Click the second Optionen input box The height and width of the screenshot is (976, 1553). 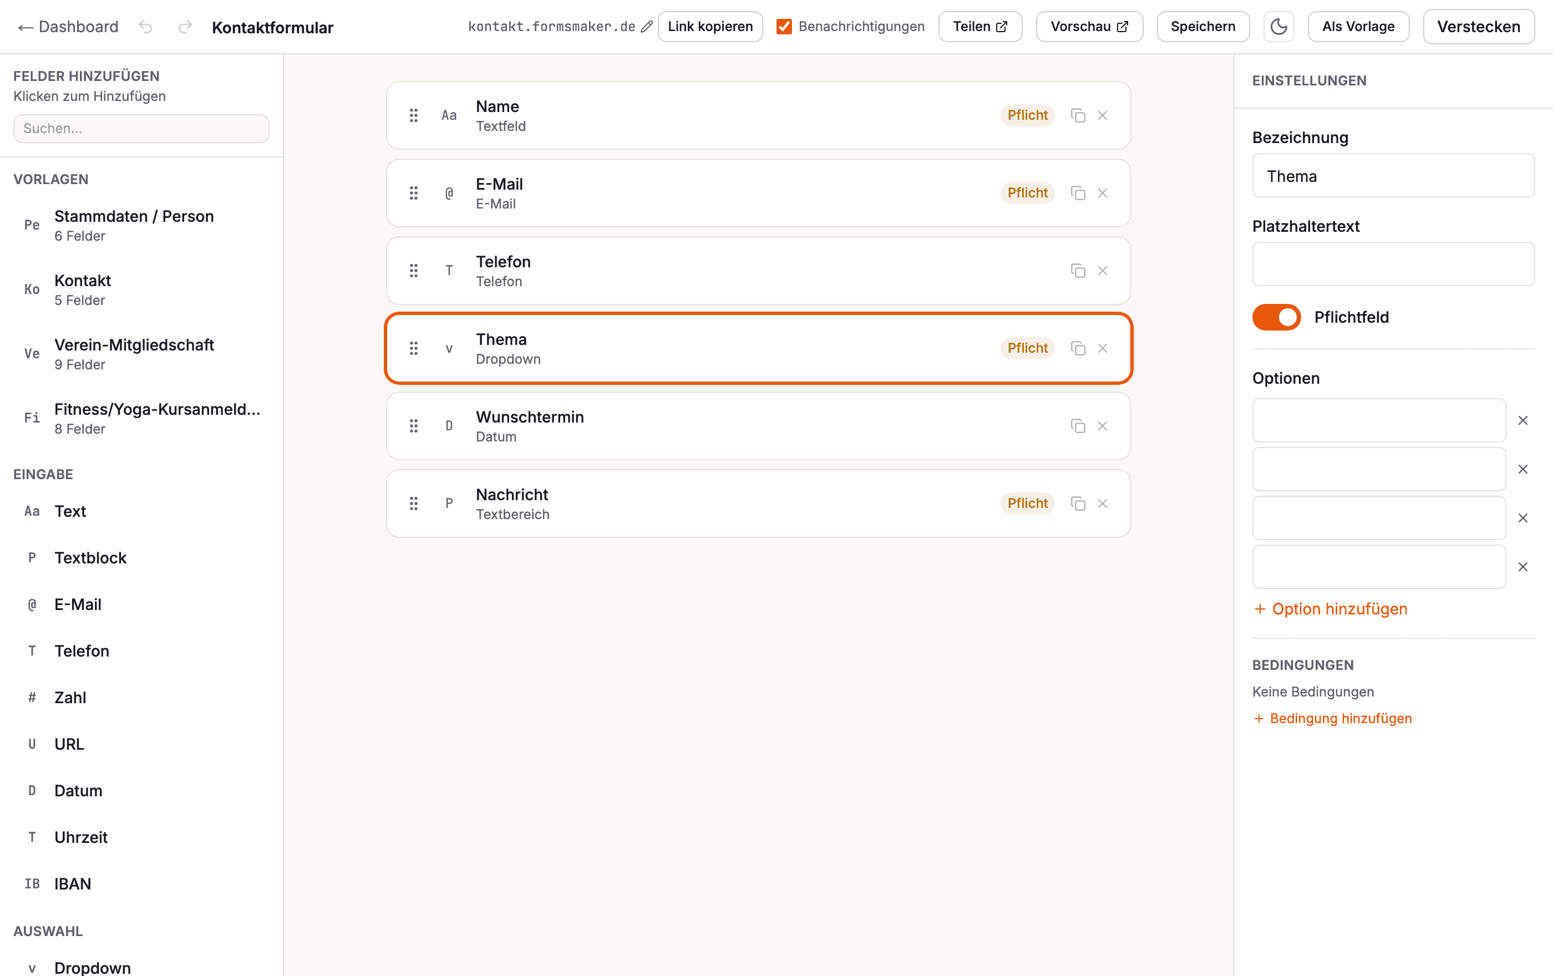[1379, 469]
